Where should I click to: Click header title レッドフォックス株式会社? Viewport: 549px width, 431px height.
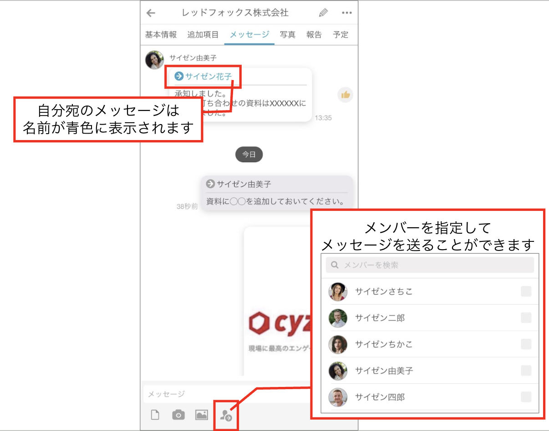pos(235,13)
